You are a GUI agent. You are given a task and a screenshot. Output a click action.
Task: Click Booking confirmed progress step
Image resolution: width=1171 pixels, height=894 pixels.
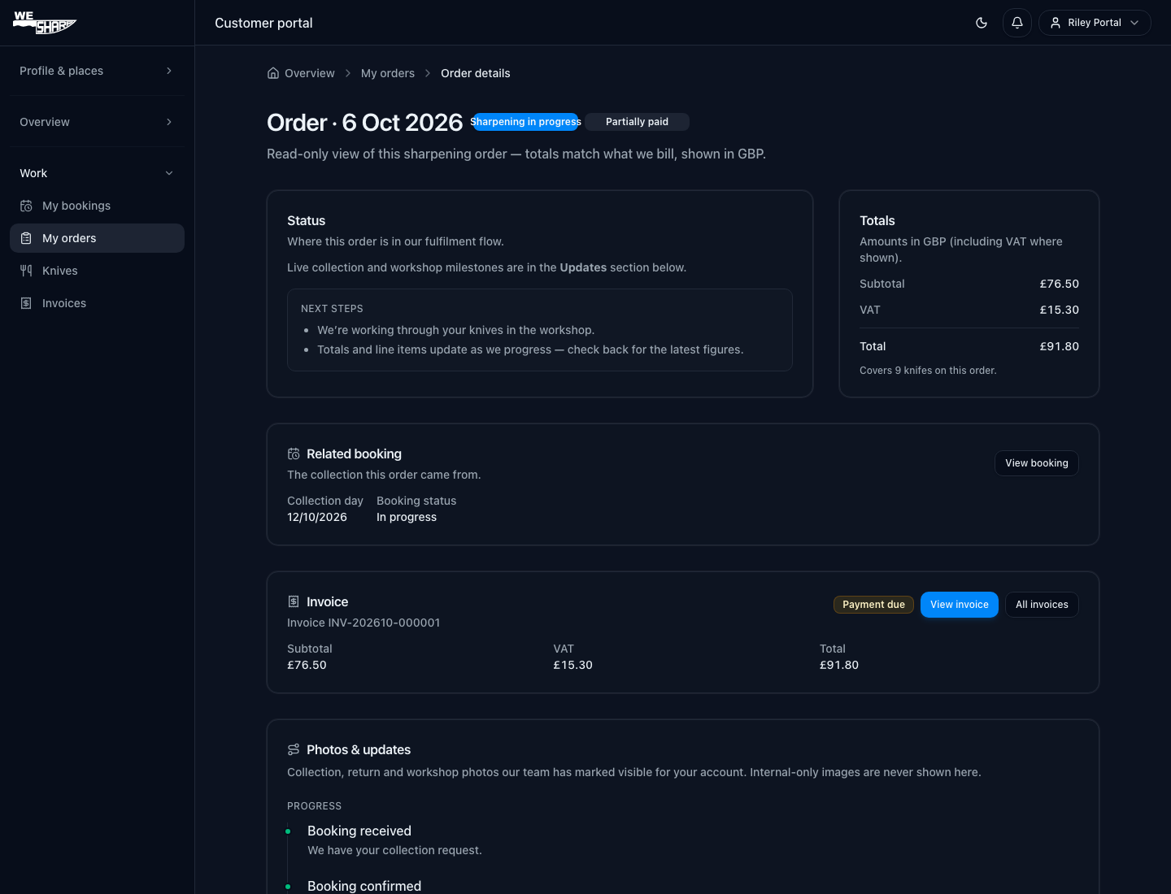(x=364, y=886)
